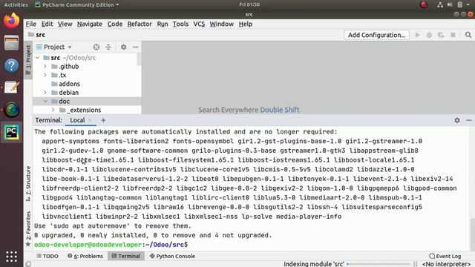The image size is (475, 267).
Task: Click No interpreter status widget
Action: (447, 264)
